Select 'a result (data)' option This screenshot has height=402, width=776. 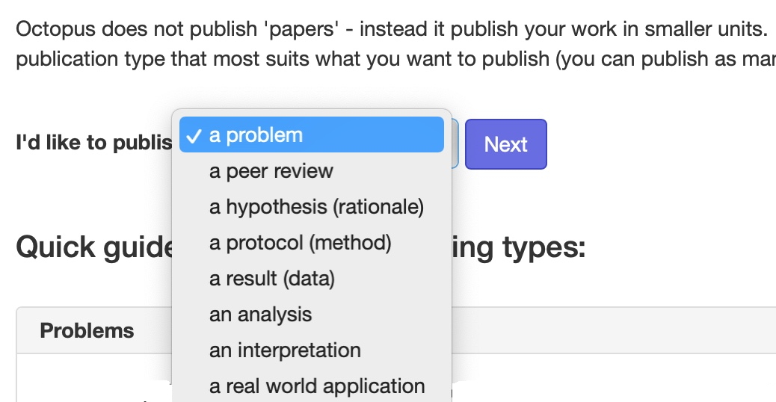[x=271, y=279]
